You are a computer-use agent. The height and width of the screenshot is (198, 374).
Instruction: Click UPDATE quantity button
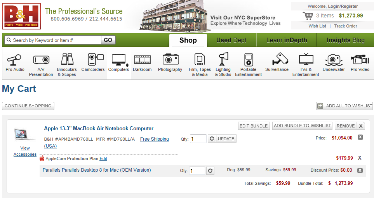pyautogui.click(x=226, y=139)
